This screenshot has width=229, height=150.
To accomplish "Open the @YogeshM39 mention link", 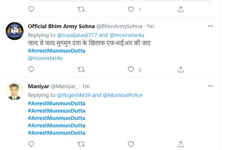I will [74, 95].
